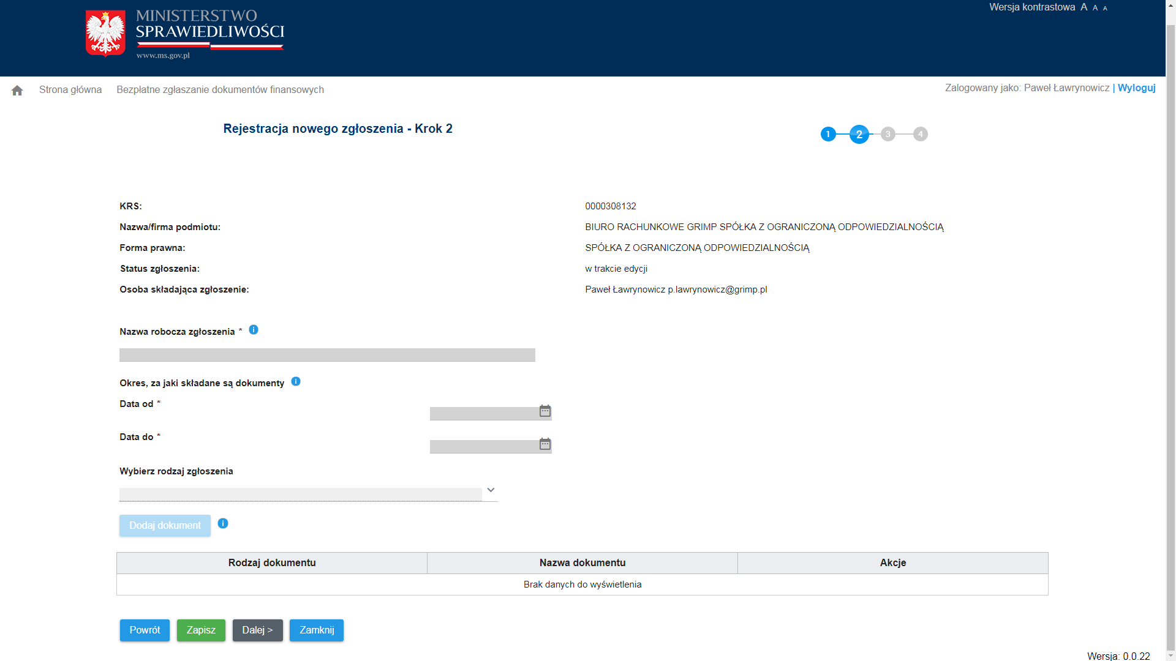Show info tooltip for Okres składania dokumentów
1176x661 pixels.
[x=296, y=381]
